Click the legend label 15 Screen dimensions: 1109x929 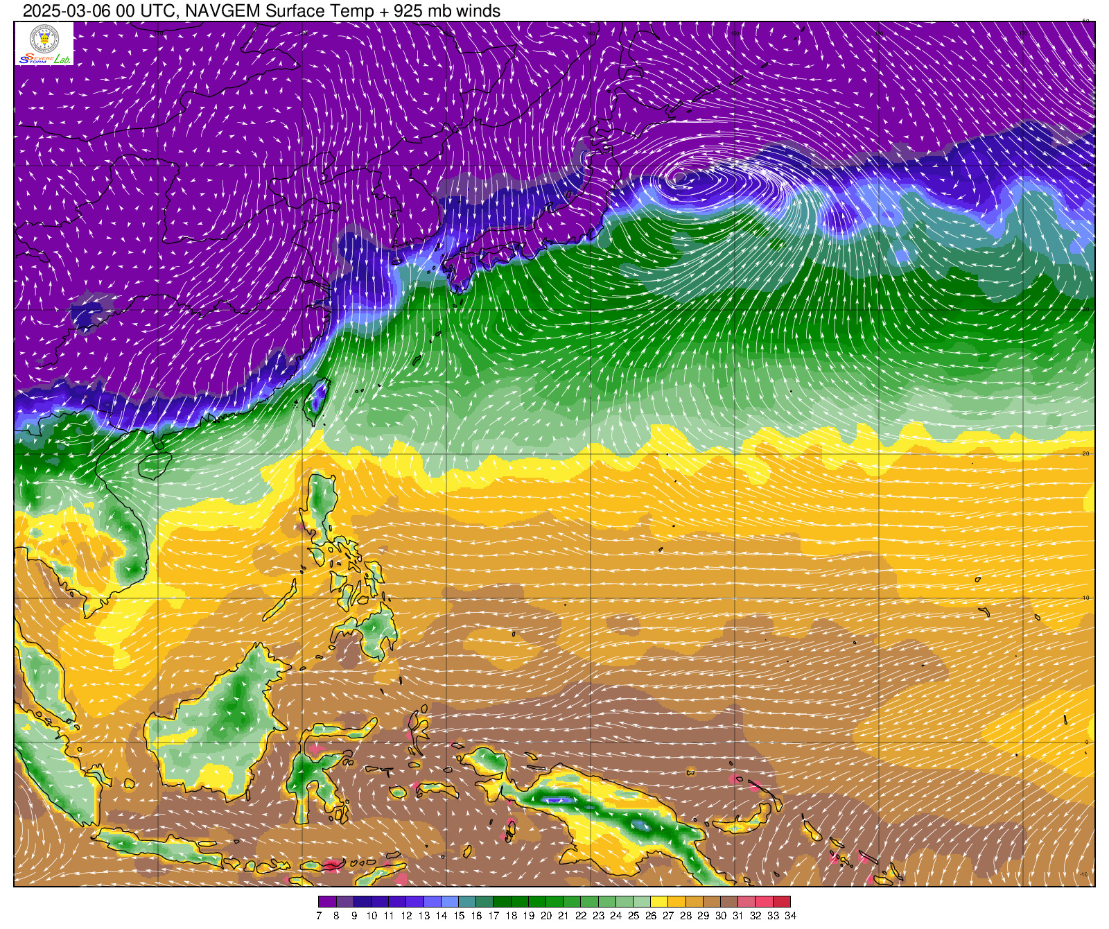(459, 916)
